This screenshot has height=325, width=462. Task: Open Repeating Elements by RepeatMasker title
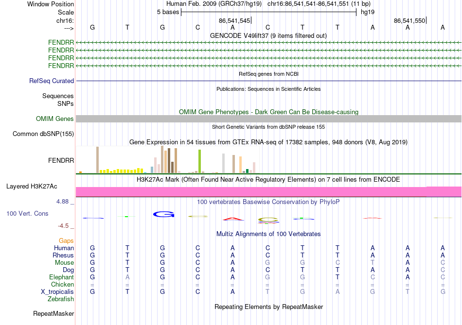(268, 307)
